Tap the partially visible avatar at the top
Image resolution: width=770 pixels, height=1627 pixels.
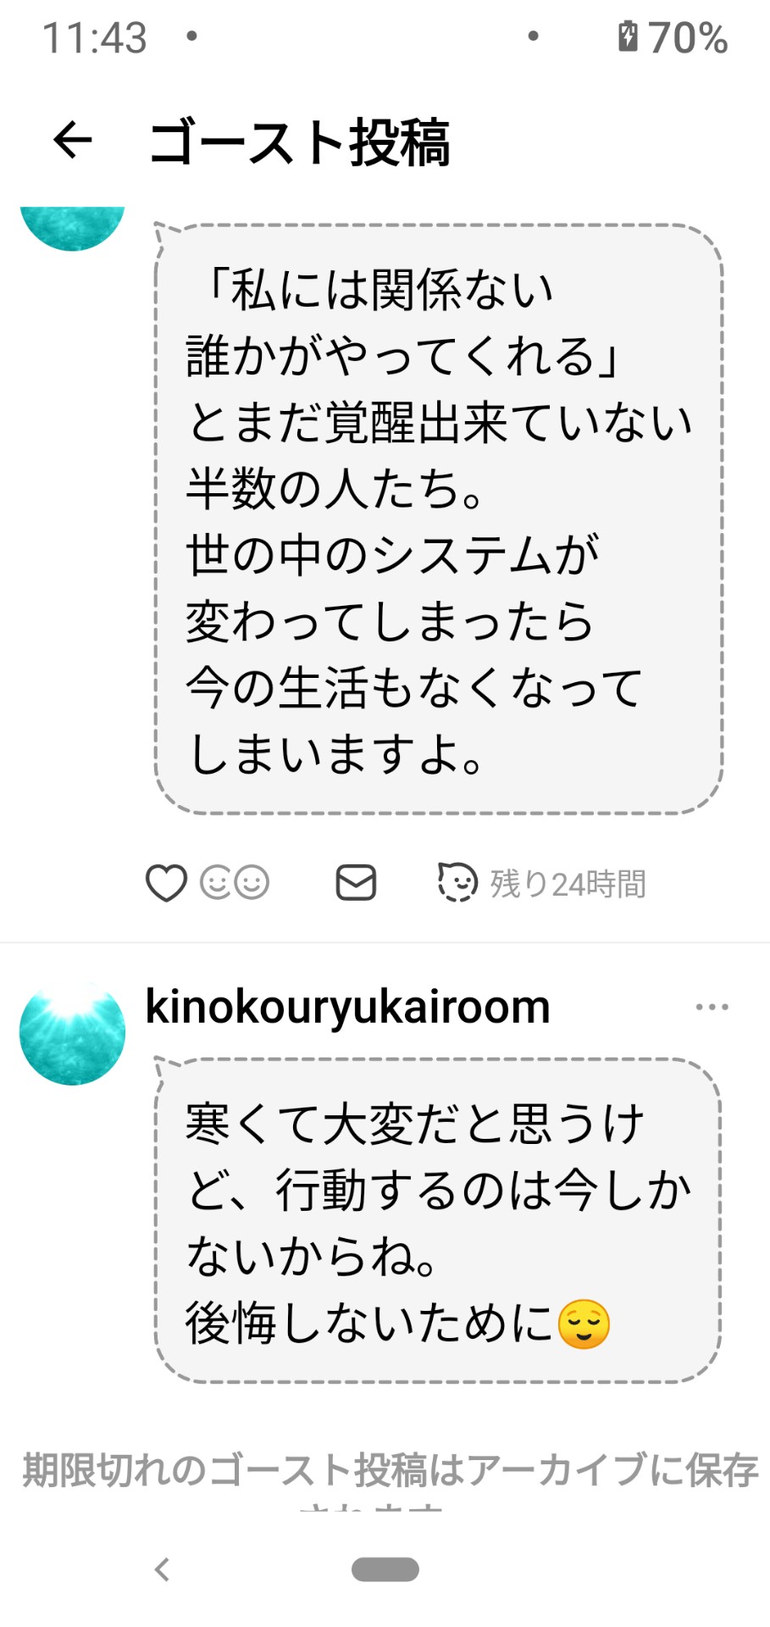(73, 229)
